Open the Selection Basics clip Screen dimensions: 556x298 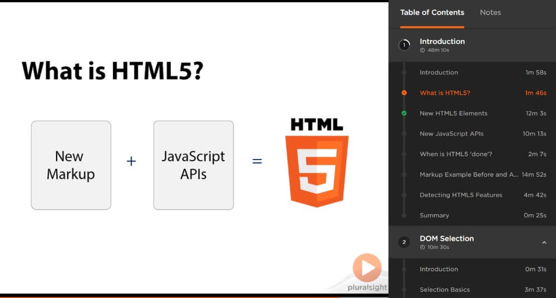472,290
